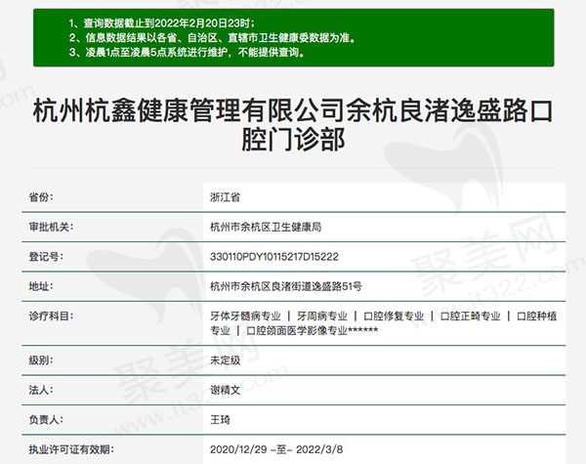The width and height of the screenshot is (586, 464).
Task: Click the 诊疗科目 label
Action: pos(51,316)
